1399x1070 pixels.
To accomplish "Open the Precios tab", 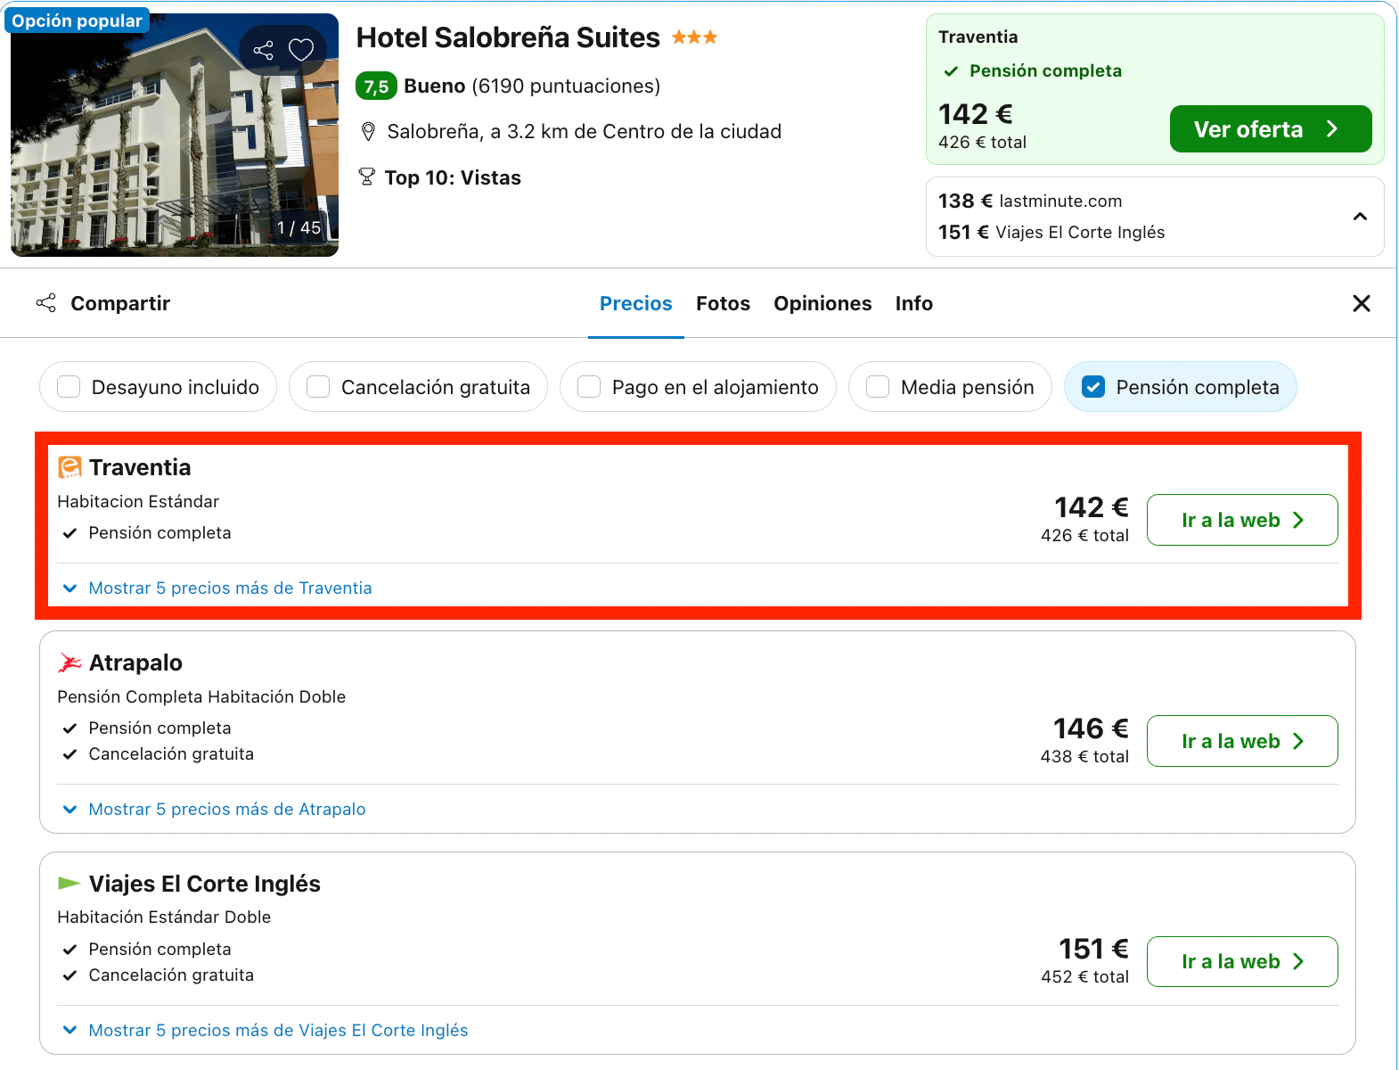I will click(x=636, y=303).
